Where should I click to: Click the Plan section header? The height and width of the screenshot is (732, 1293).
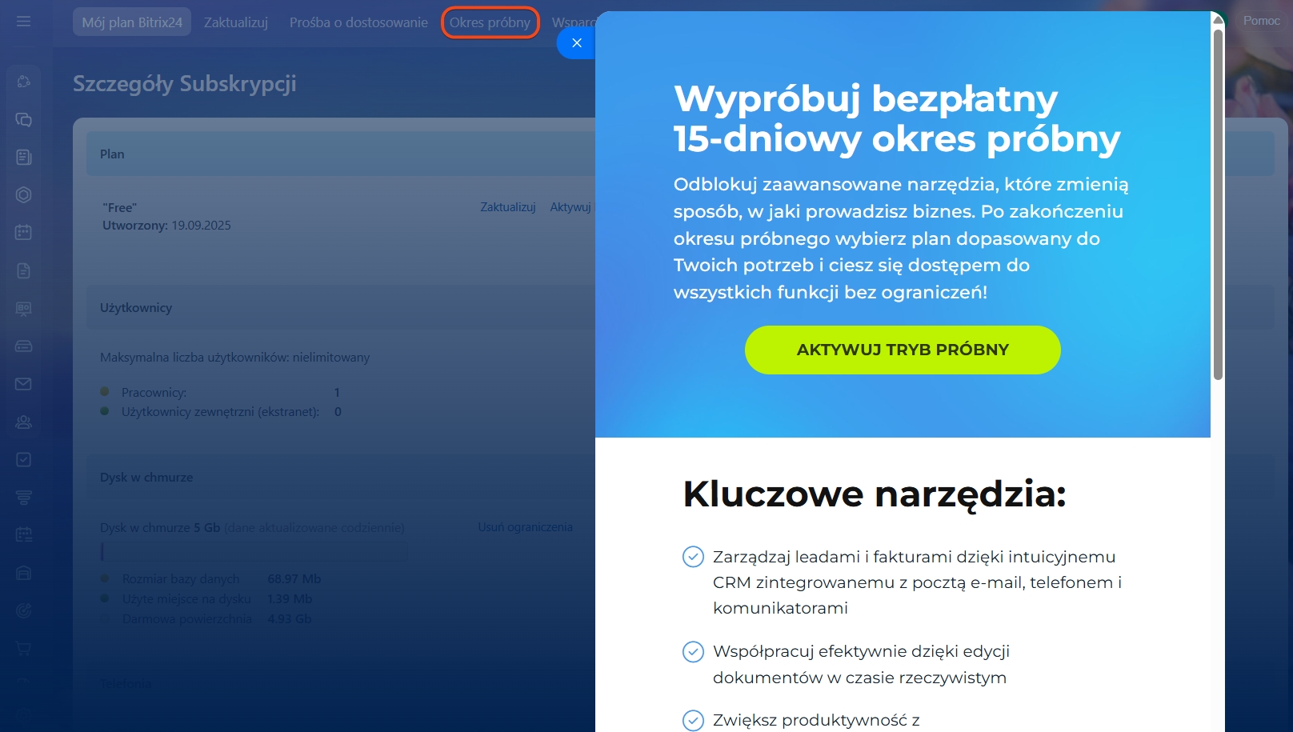tap(112, 154)
